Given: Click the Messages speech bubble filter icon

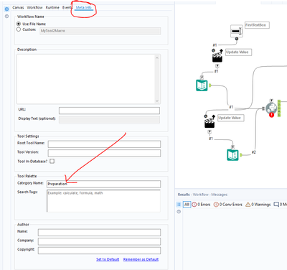Looking at the screenshot, I should point(276,205).
